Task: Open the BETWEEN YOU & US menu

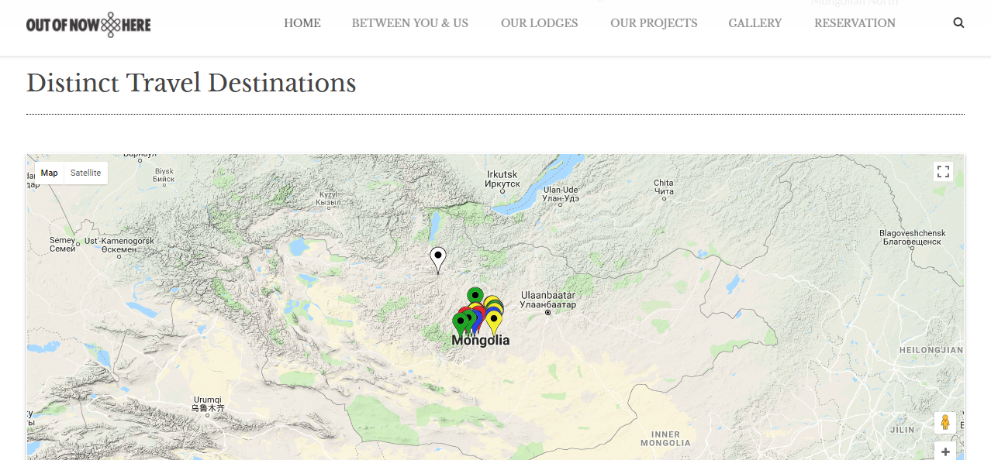Action: [x=410, y=23]
